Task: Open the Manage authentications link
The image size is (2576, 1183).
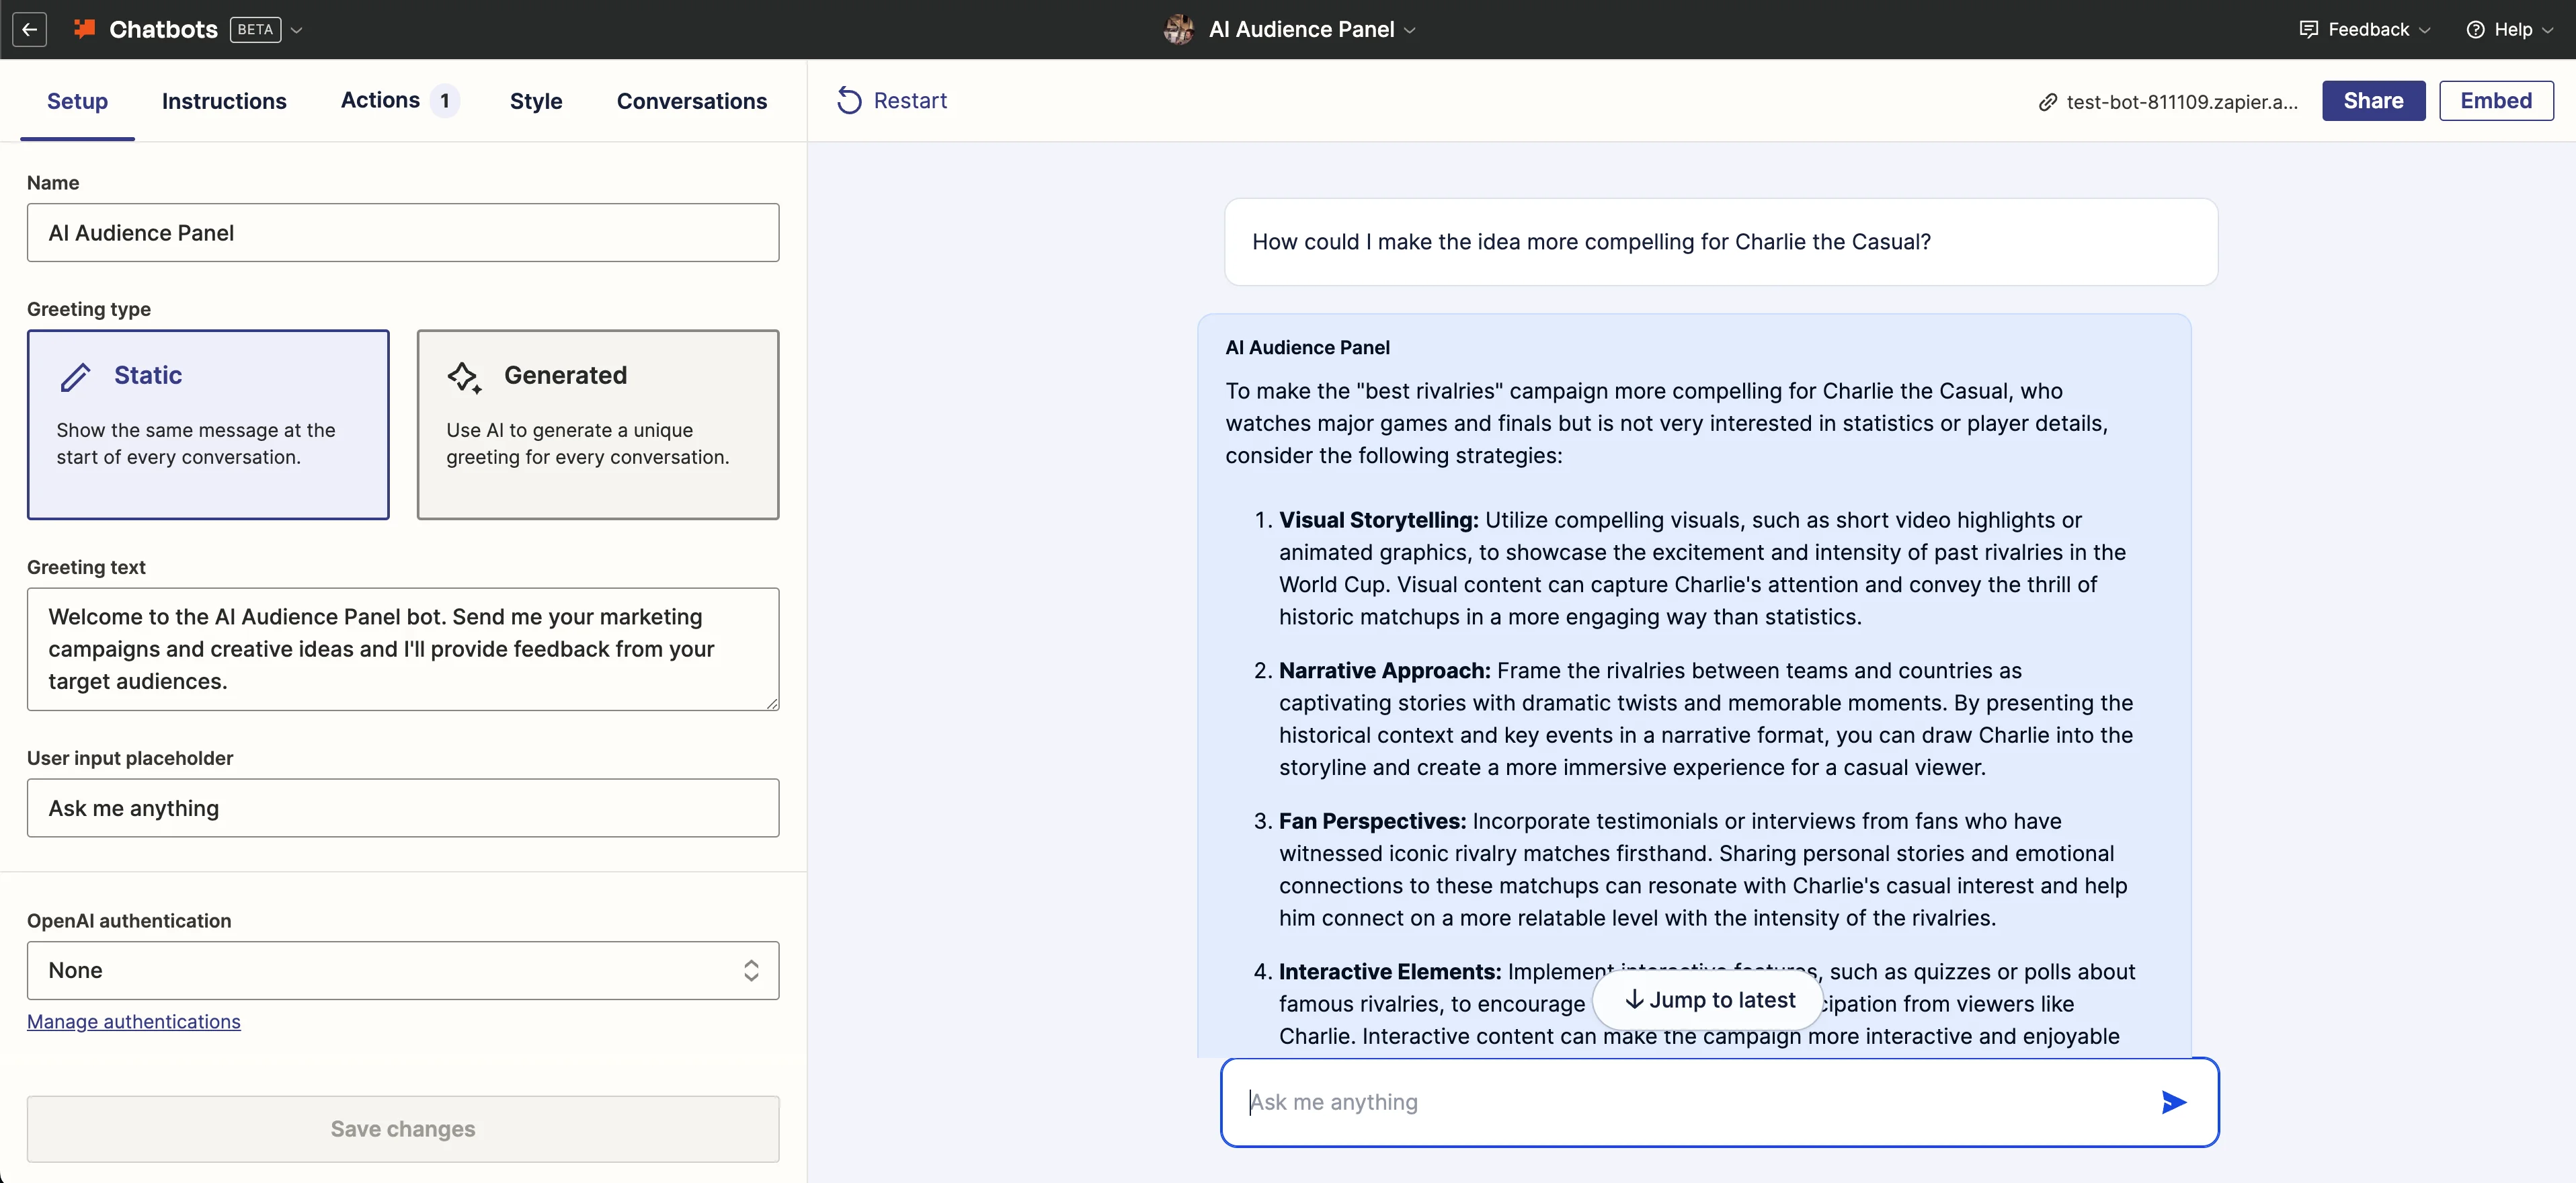Action: (134, 1021)
